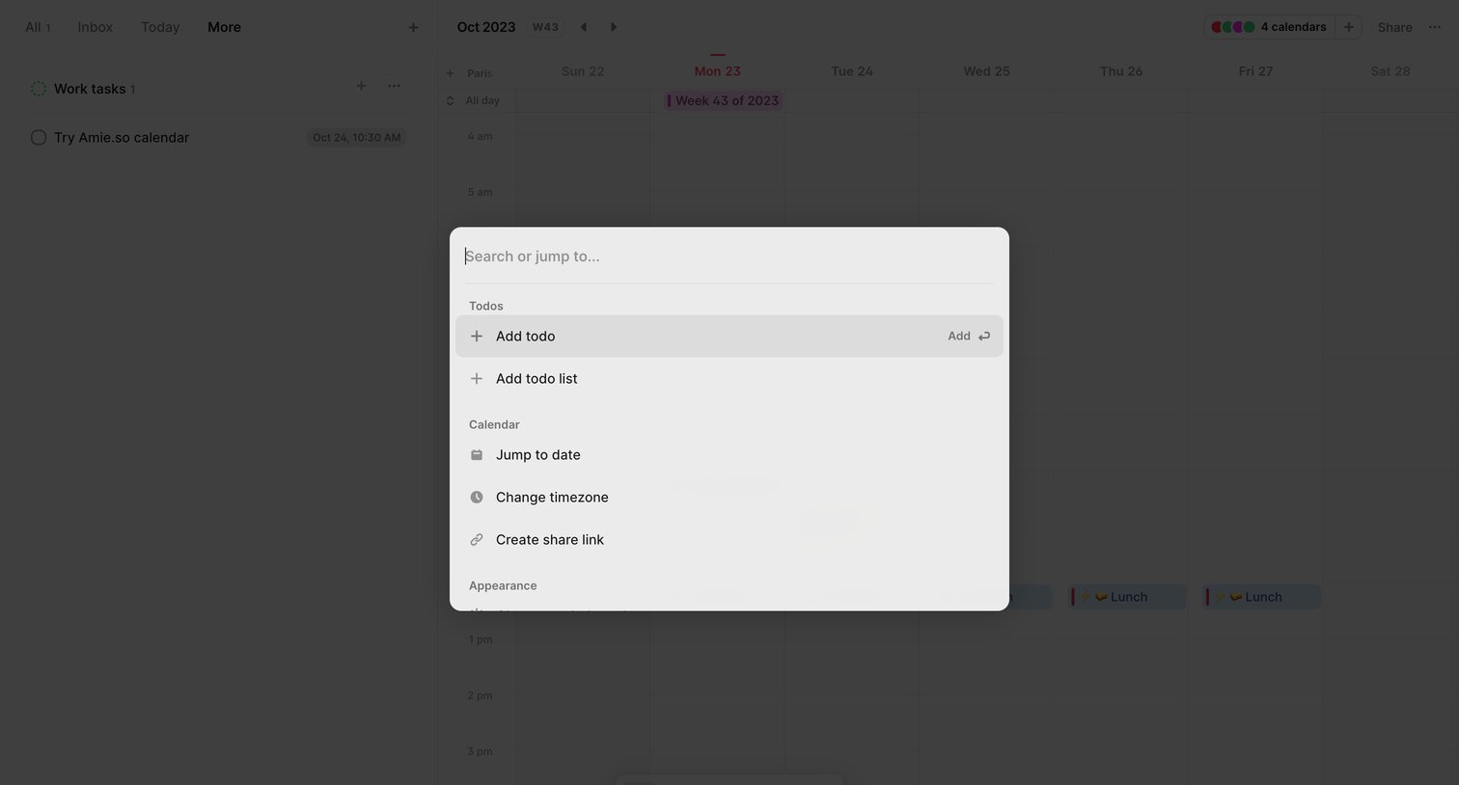Viewport: 1459px width, 785px height.
Task: Click the Mon 23 day header
Action: 717,71
